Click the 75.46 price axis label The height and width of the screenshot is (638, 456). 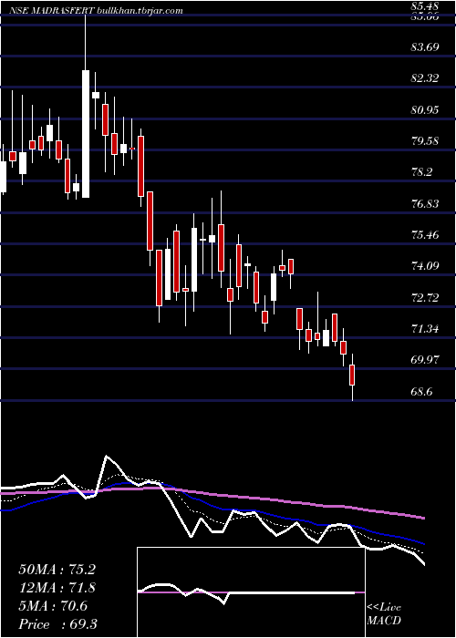click(425, 235)
